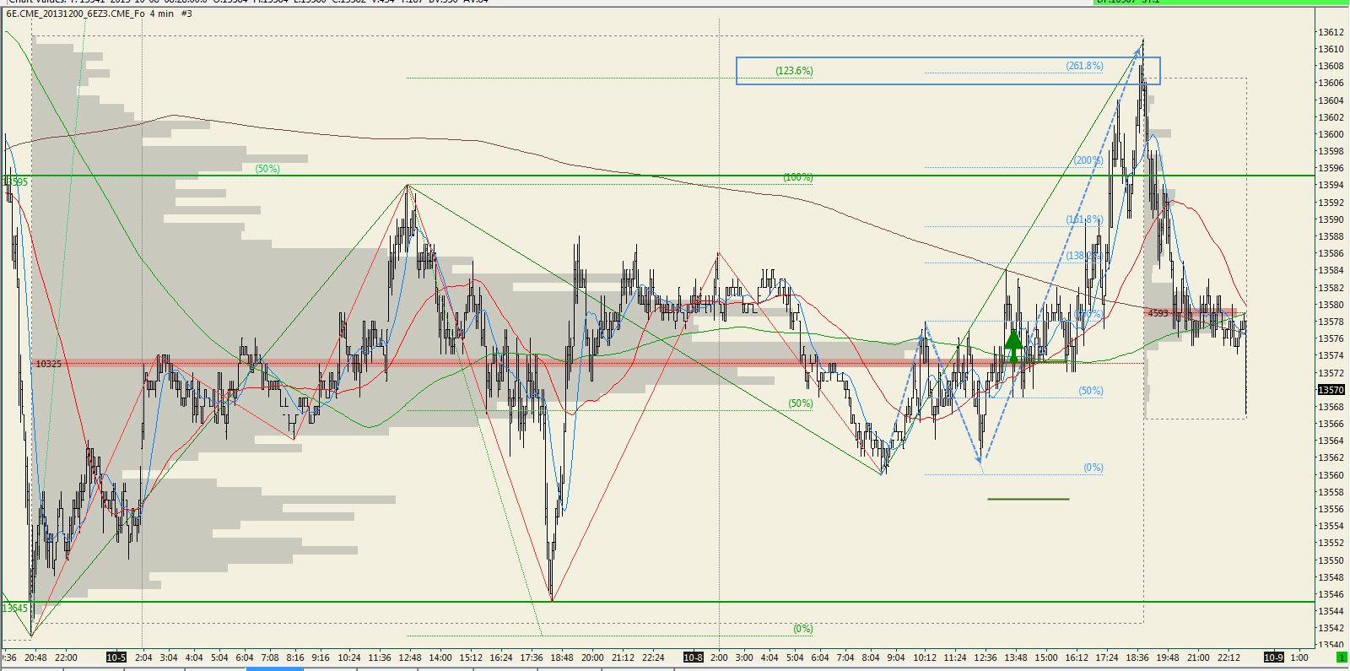The height and width of the screenshot is (671, 1350).
Task: Click the 13550 price on the scale
Action: (x=1331, y=560)
